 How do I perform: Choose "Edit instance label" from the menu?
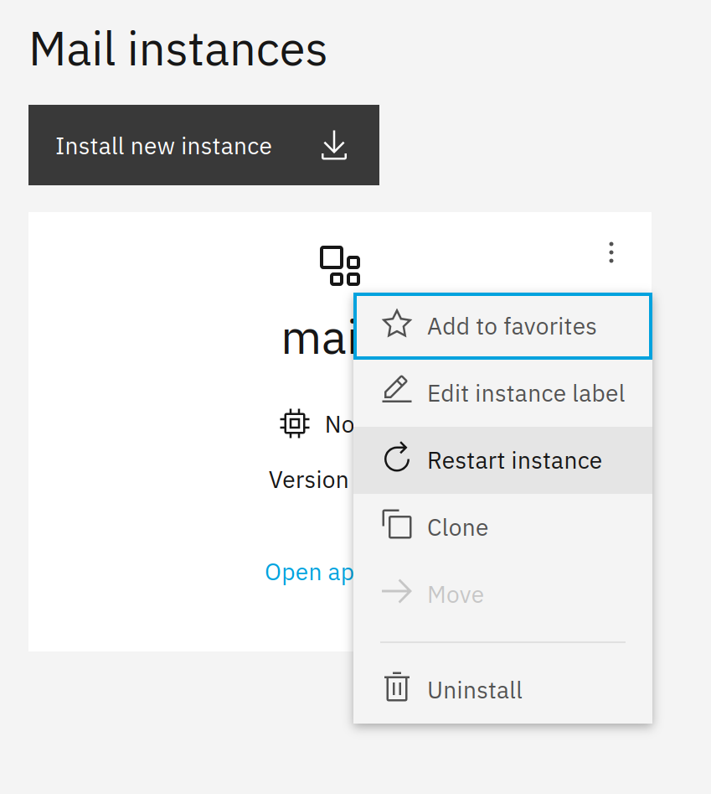(526, 393)
